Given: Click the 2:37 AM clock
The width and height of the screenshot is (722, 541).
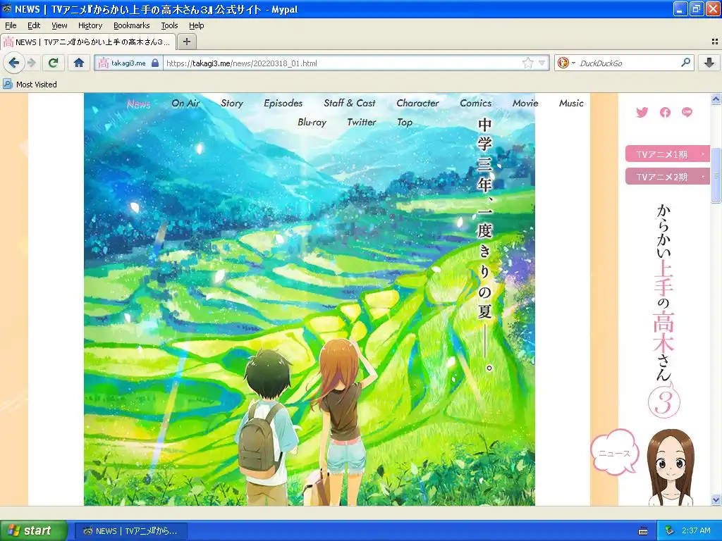Looking at the screenshot, I should click(696, 531).
